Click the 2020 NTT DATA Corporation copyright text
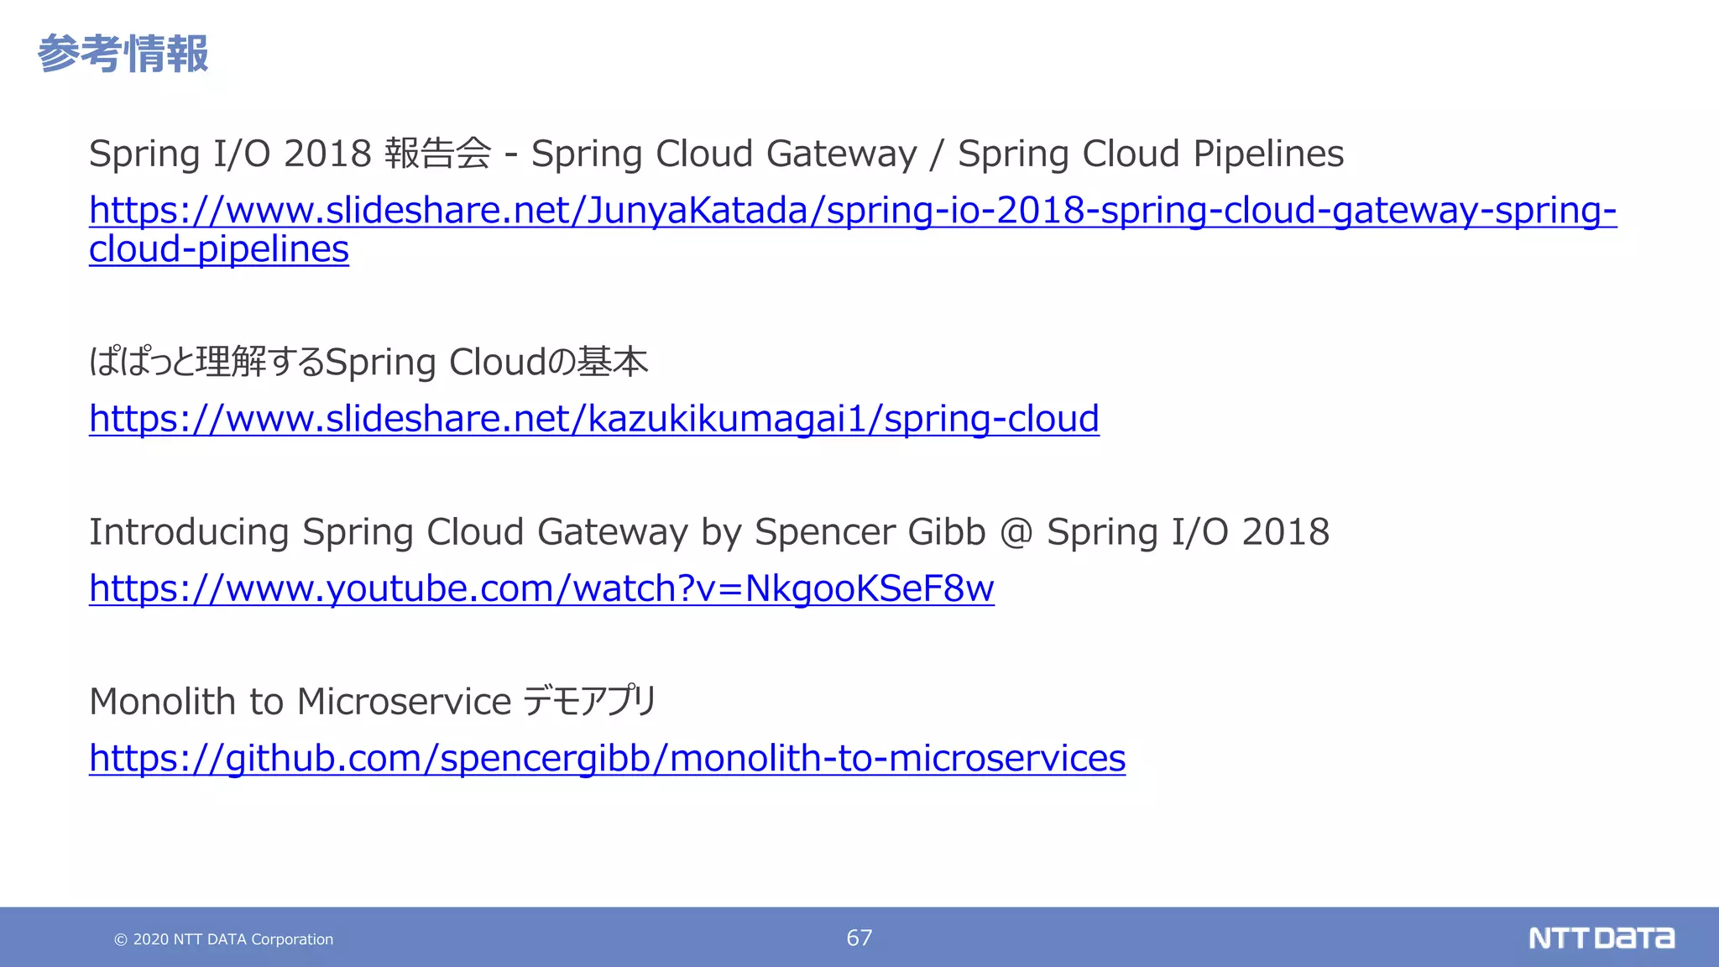The width and height of the screenshot is (1719, 967). coord(233,939)
